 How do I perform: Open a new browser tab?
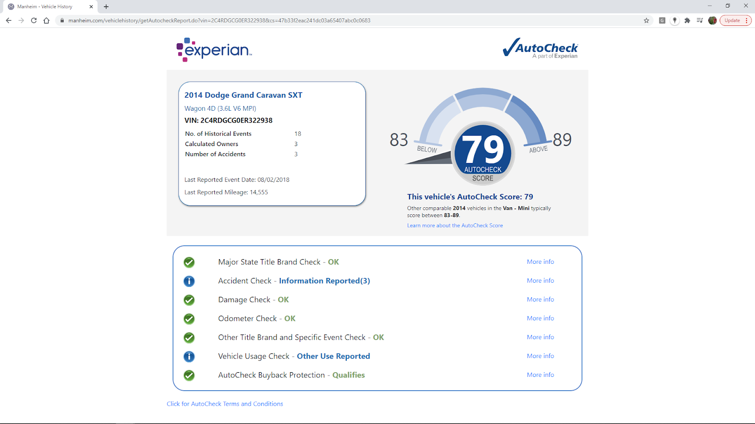(106, 7)
